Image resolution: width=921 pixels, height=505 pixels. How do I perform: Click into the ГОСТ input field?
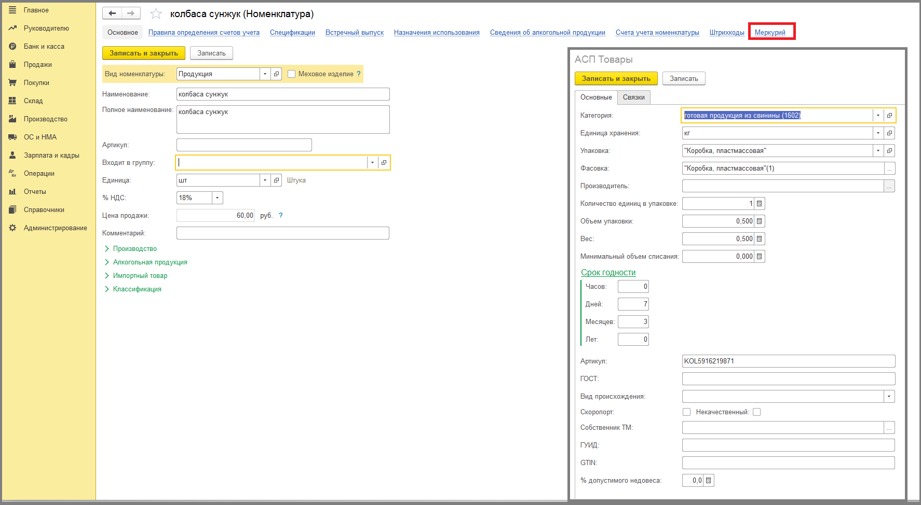(789, 379)
